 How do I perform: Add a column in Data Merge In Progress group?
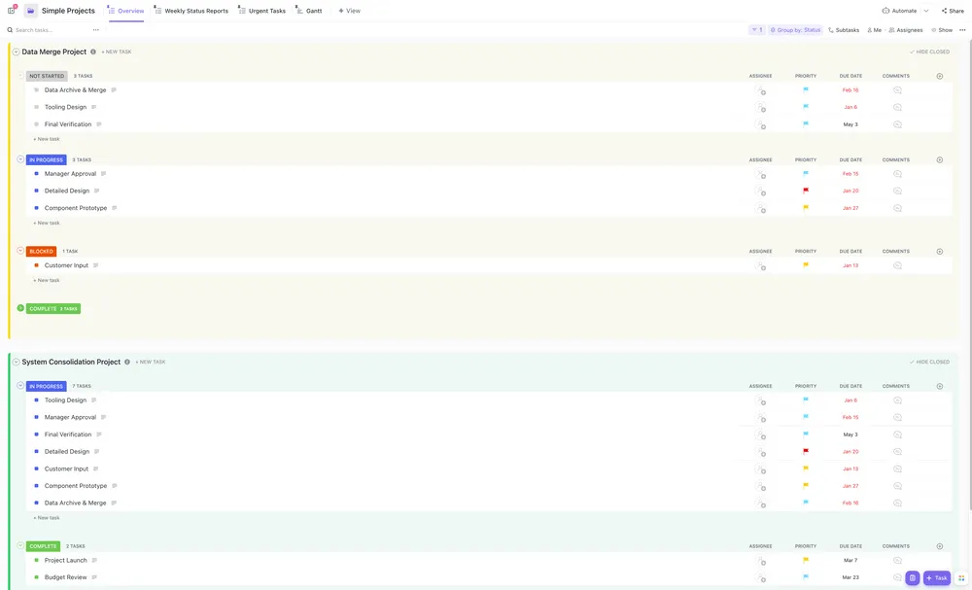click(940, 160)
